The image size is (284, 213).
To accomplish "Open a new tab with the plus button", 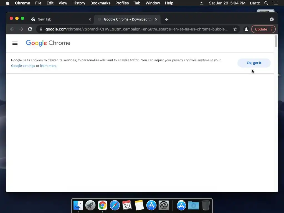I will 167,19.
